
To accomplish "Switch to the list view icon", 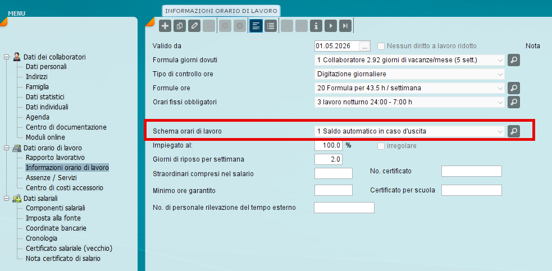I will click(270, 26).
